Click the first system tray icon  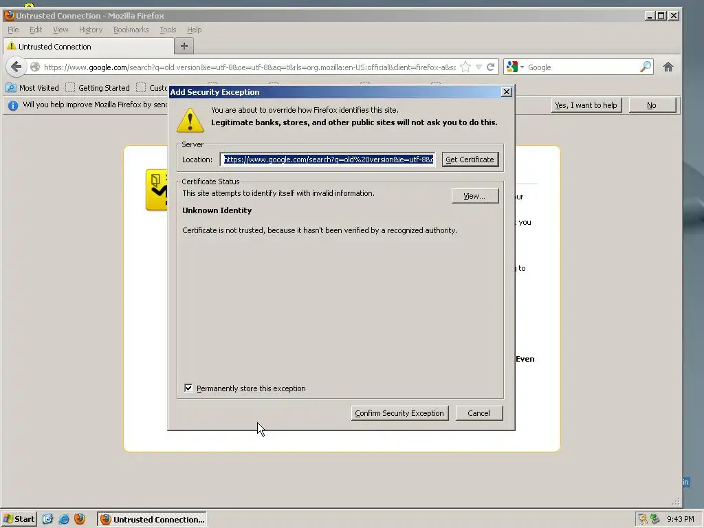[643, 519]
